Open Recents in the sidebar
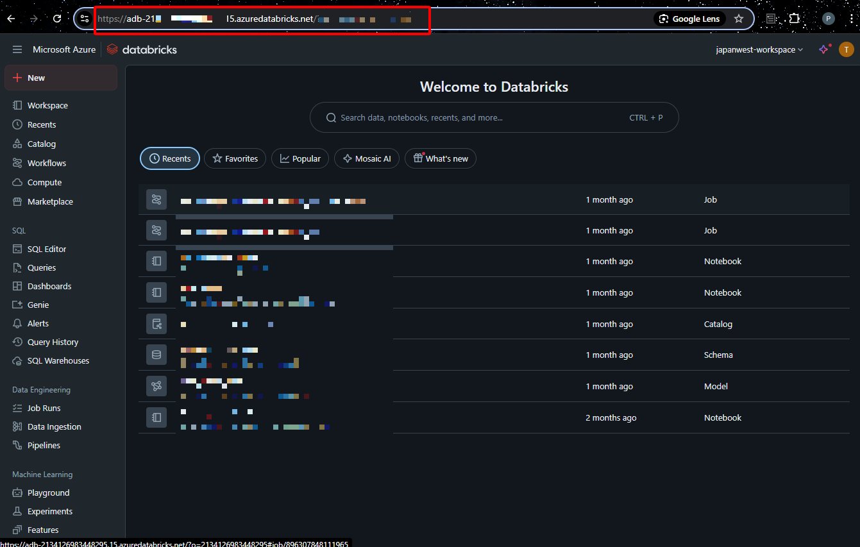Screen dimensions: 860x547 pyautogui.click(x=42, y=124)
